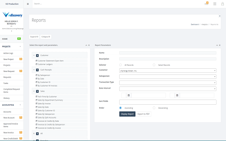
Task: Click the Customer category icon
Action: click(x=37, y=56)
